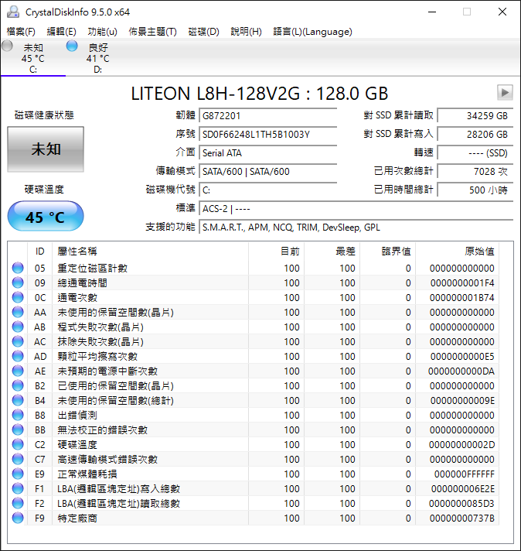Click power on count value 7028 次
This screenshot has width=521, height=551.
point(475,172)
